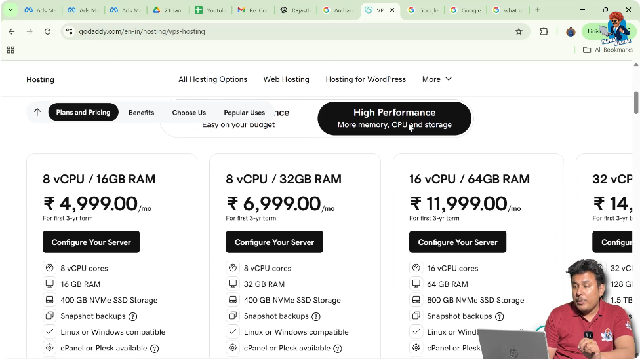The width and height of the screenshot is (642, 359).
Task: Open Snapshot backups help icon in 64GB plan
Action: point(499,316)
